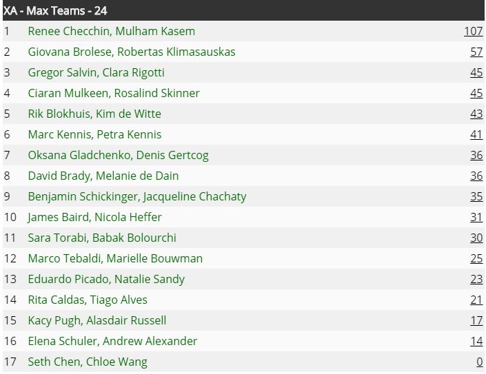
Task: Open Benjamin Schickinger, Jacqueline Chachaty team
Action: click(137, 196)
